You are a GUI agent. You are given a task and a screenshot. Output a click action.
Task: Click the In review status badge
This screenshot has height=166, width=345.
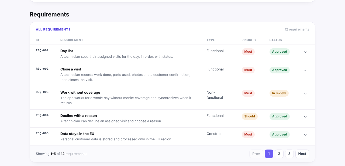tap(279, 93)
